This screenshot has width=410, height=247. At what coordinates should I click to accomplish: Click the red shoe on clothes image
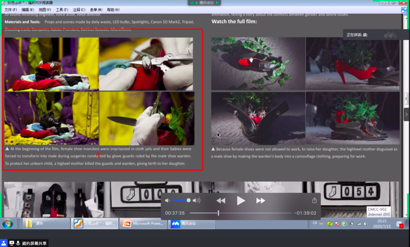click(52, 64)
